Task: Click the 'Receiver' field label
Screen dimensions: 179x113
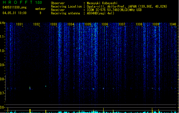Action: (58, 10)
